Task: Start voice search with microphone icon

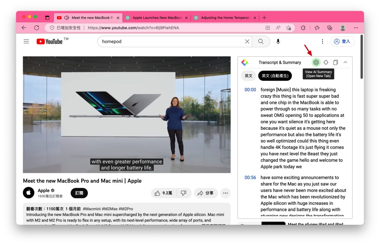Action: (278, 41)
